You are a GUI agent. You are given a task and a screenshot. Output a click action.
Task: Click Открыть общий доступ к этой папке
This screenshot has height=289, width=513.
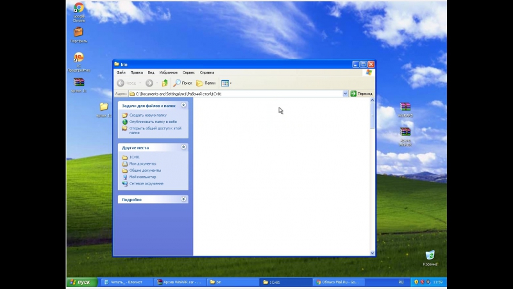coord(155,131)
